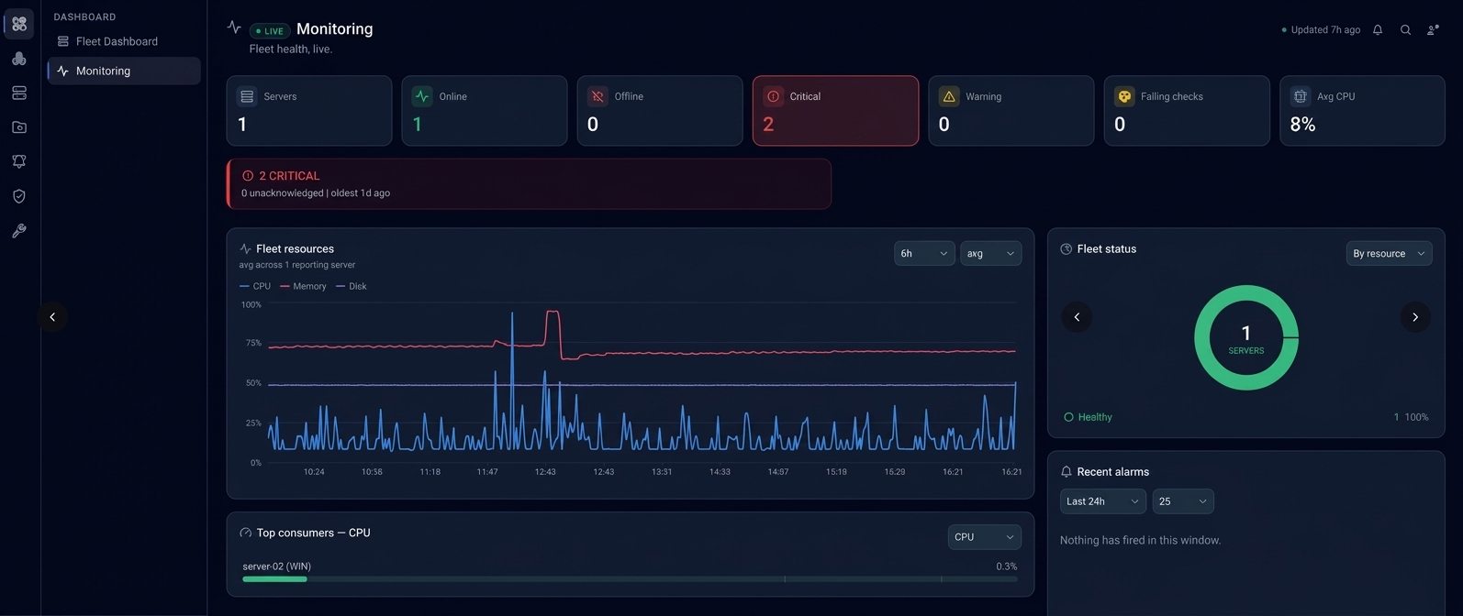Click the Top consumers gauge icon
Viewport: 1463px width, 616px height.
click(x=245, y=533)
